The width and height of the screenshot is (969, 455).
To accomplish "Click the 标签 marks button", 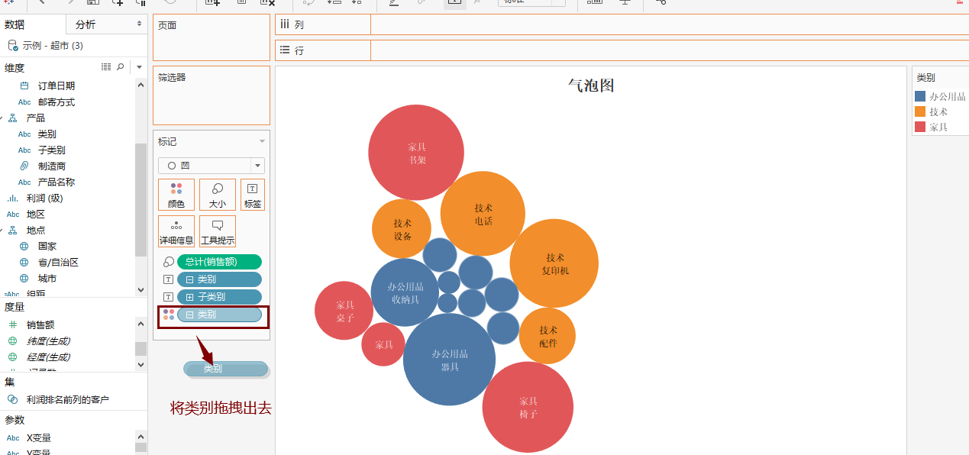I will [x=253, y=195].
